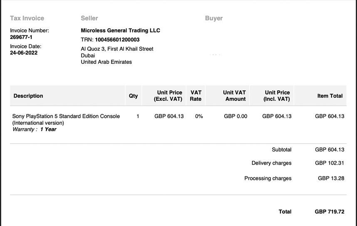Click the Buyer heading
The height and width of the screenshot is (226, 357).
point(214,18)
